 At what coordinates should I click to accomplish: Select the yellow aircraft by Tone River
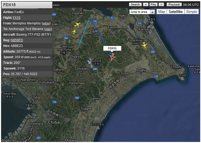[144, 45]
